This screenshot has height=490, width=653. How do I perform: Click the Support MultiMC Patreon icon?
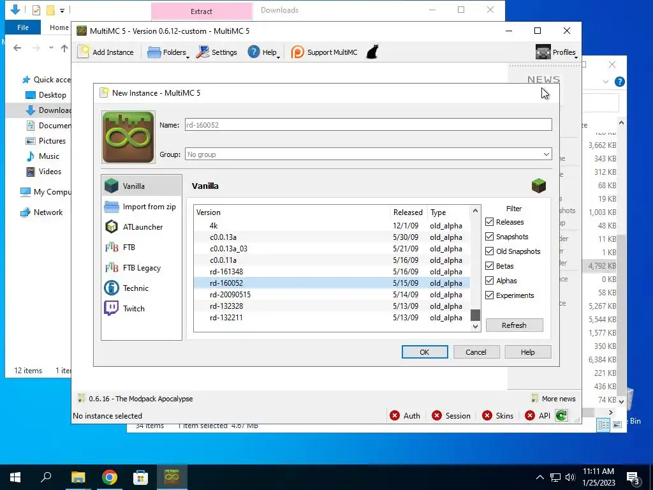324,52
